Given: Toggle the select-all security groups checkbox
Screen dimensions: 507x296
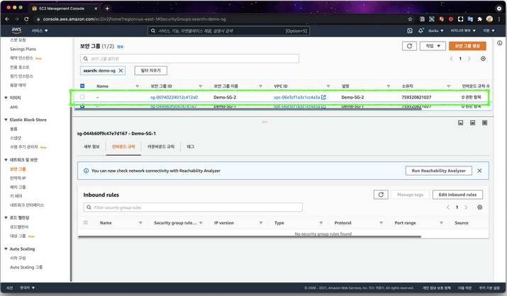Looking at the screenshot, I should [x=82, y=86].
